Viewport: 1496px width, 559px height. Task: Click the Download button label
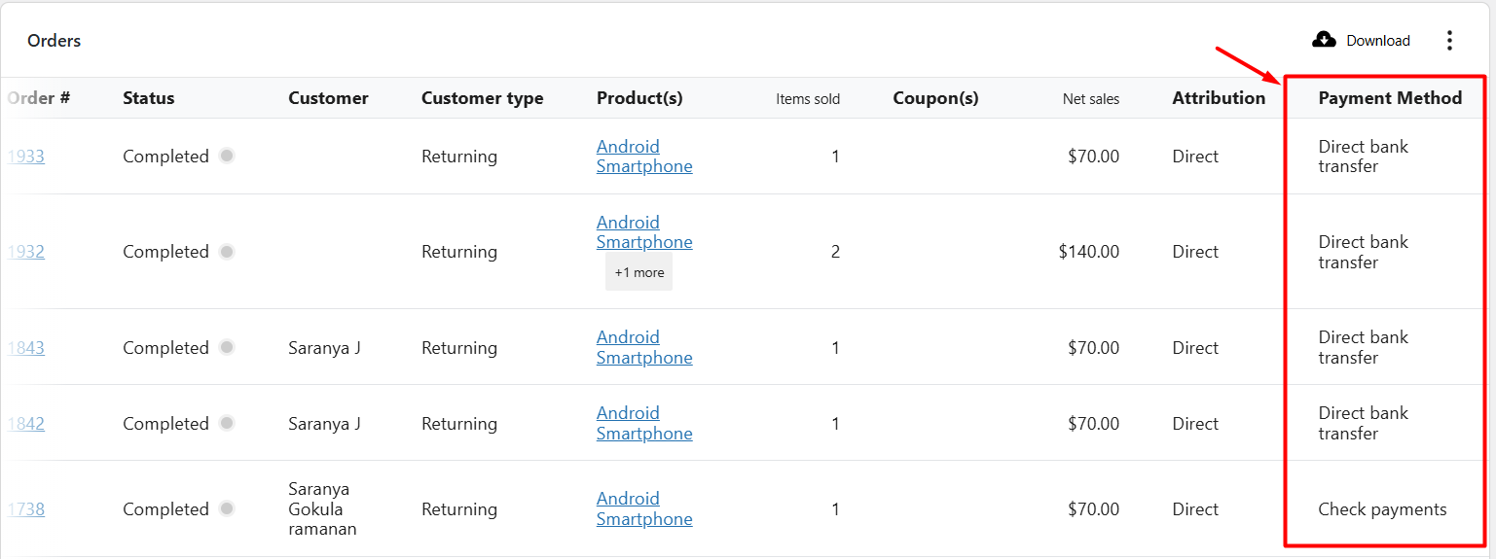1377,41
